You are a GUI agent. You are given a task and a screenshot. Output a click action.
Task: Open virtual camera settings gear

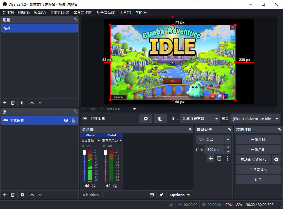[276, 159]
